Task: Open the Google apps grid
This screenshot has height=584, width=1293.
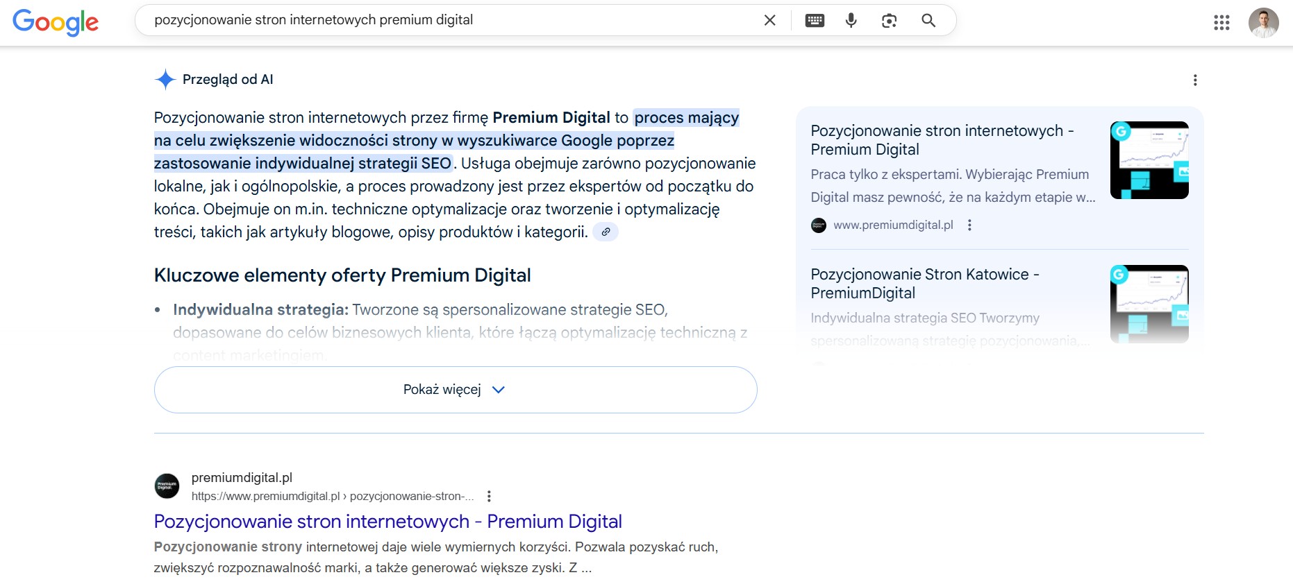Action: [1221, 23]
